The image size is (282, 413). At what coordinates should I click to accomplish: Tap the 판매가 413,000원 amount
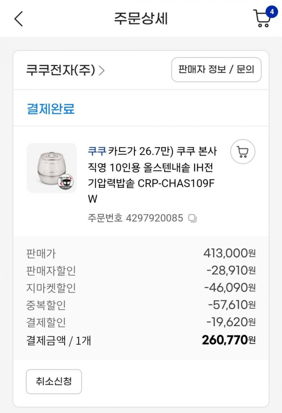(229, 253)
